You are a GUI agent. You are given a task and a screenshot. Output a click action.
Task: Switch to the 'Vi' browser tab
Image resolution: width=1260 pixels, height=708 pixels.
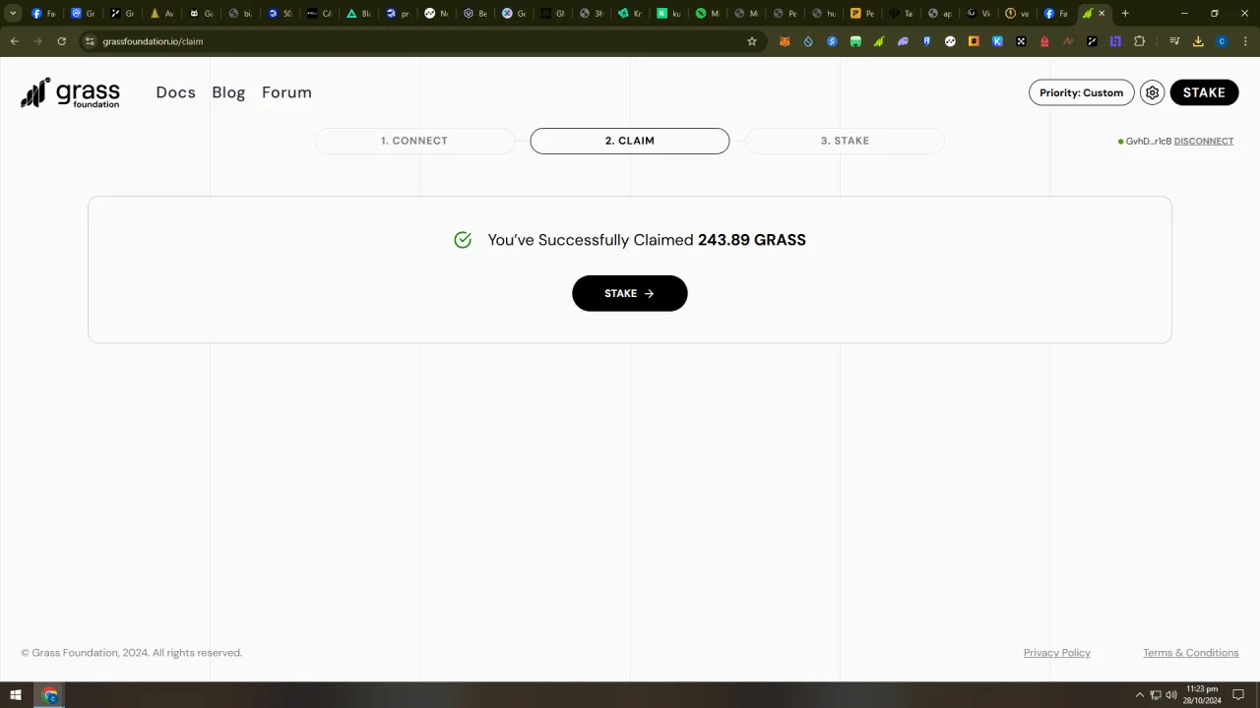(977, 14)
